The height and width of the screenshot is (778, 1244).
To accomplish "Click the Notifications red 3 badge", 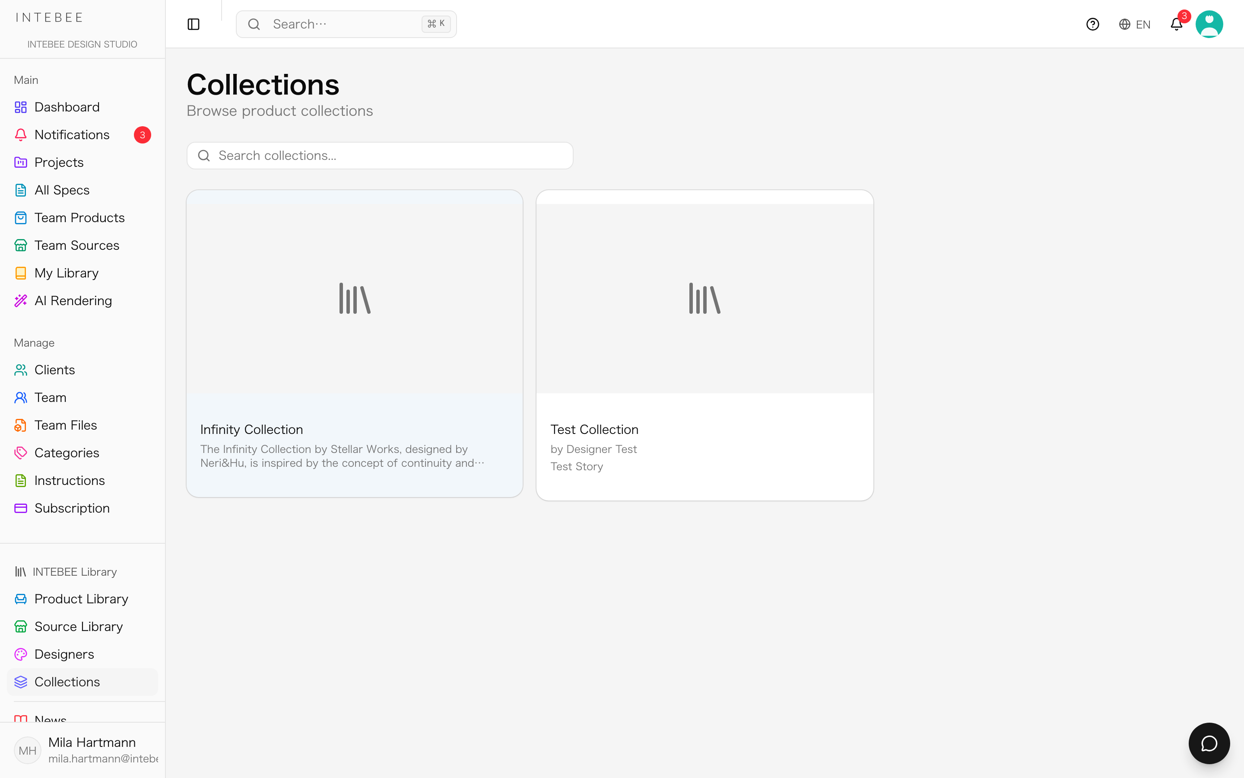I will [143, 135].
